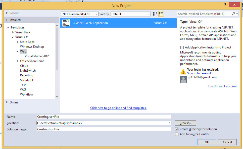Viewport: 243px width, 149px height.
Task: Select Windows Desktop templates
Action: click(x=32, y=47)
